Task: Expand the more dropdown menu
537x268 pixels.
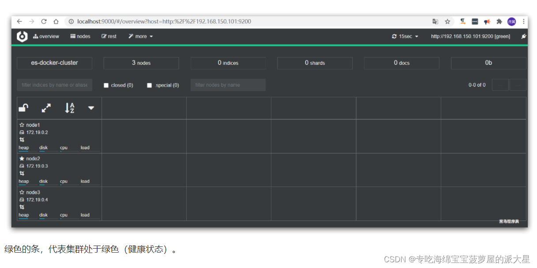Action: tap(140, 37)
